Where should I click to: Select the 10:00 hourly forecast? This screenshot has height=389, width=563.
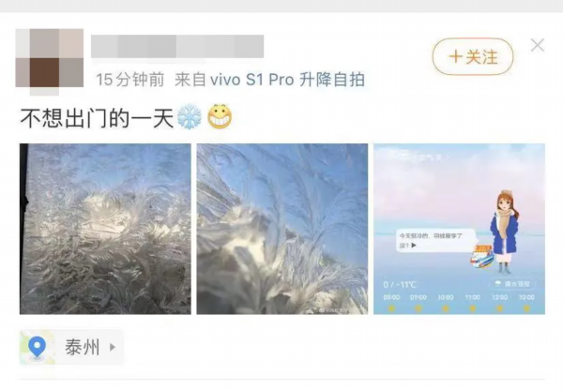(445, 297)
